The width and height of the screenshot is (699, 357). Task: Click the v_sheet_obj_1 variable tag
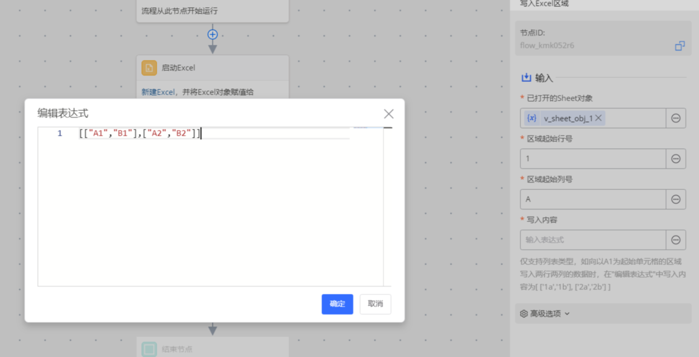pyautogui.click(x=565, y=118)
